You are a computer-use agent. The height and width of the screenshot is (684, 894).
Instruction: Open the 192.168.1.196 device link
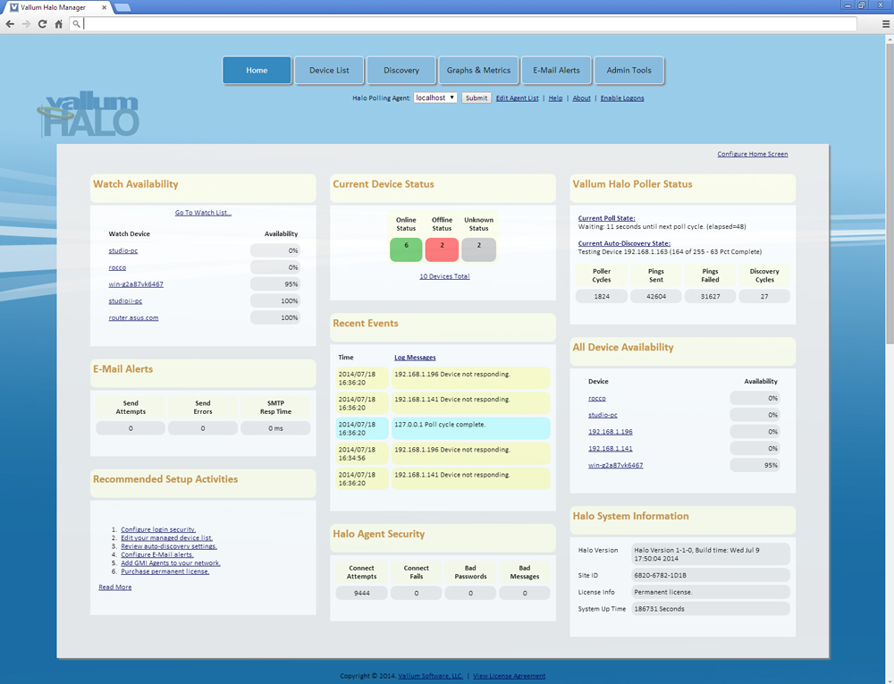click(x=610, y=432)
